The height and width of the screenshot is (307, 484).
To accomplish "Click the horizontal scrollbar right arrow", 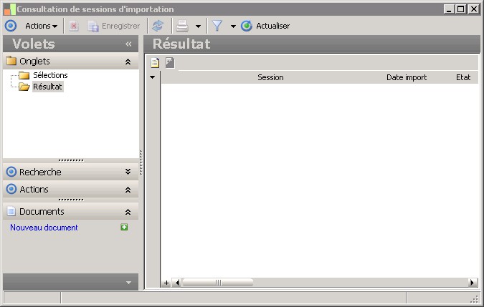I will [x=473, y=283].
